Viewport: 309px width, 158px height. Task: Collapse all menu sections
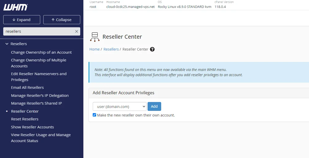[x=62, y=20]
